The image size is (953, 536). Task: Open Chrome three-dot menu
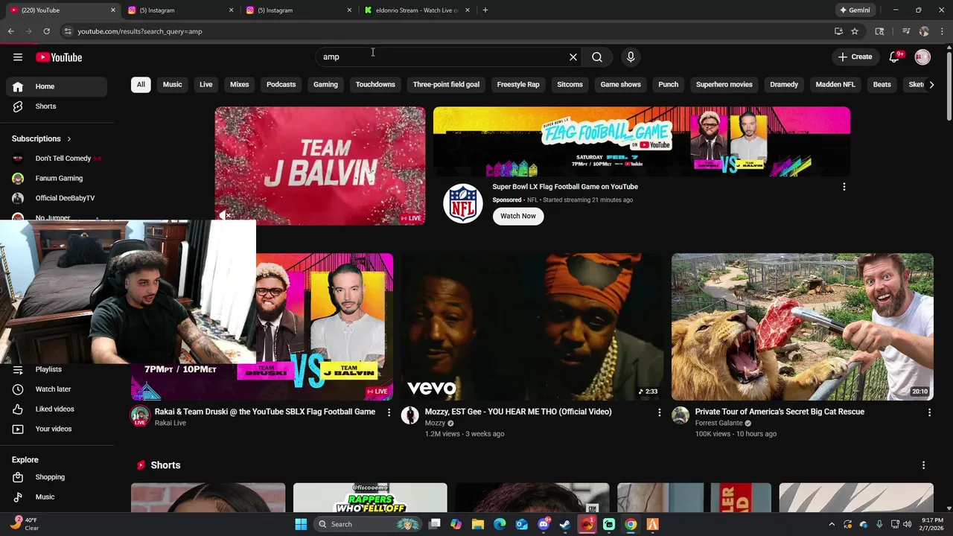(x=942, y=31)
